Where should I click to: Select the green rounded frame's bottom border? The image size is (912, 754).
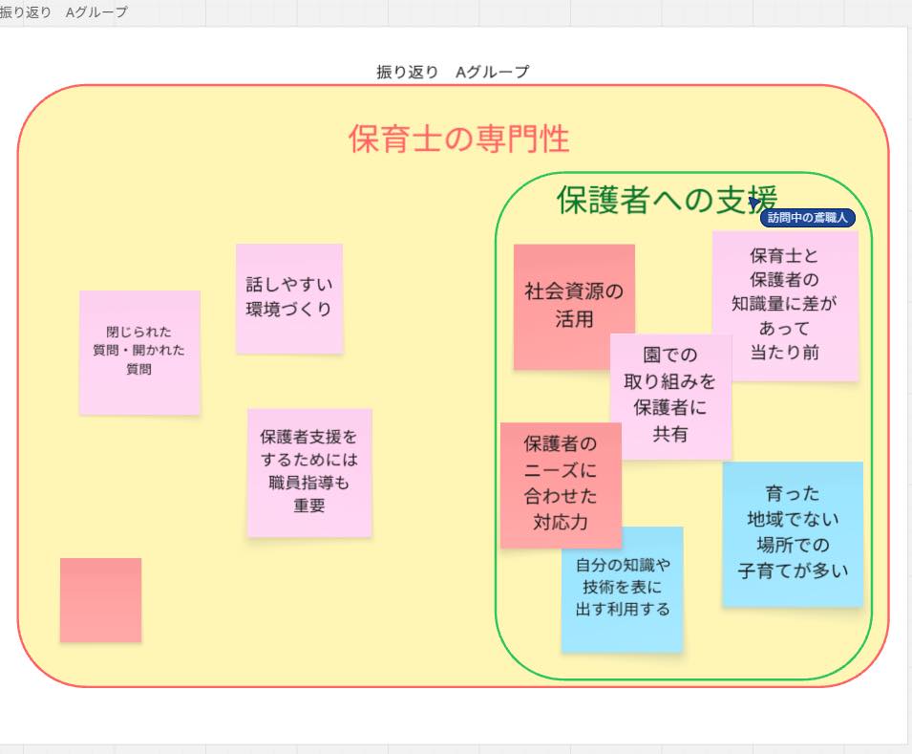683,679
